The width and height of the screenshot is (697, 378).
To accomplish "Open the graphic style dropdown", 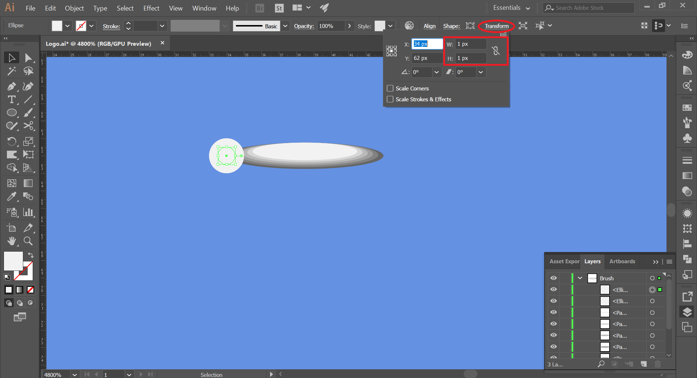I will pyautogui.click(x=390, y=26).
